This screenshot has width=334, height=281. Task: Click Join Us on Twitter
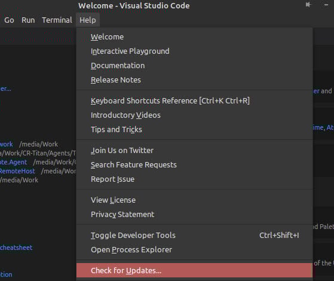pyautogui.click(x=194, y=150)
